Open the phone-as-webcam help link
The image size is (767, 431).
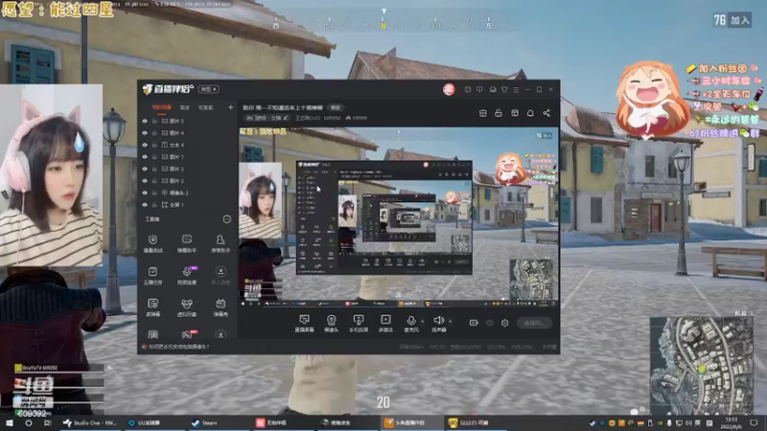(x=178, y=347)
